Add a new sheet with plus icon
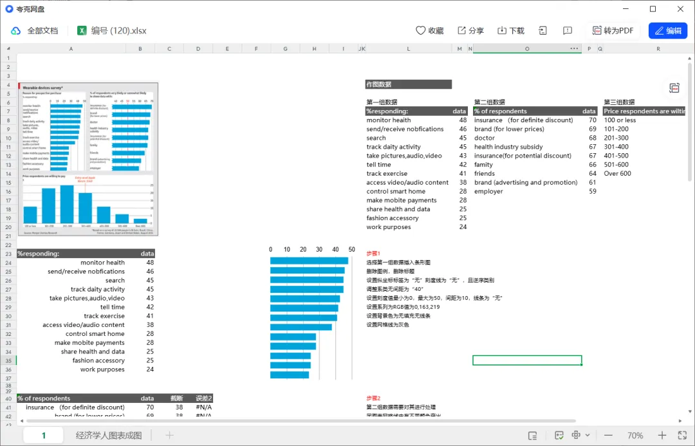The width and height of the screenshot is (695, 446). pos(169,435)
